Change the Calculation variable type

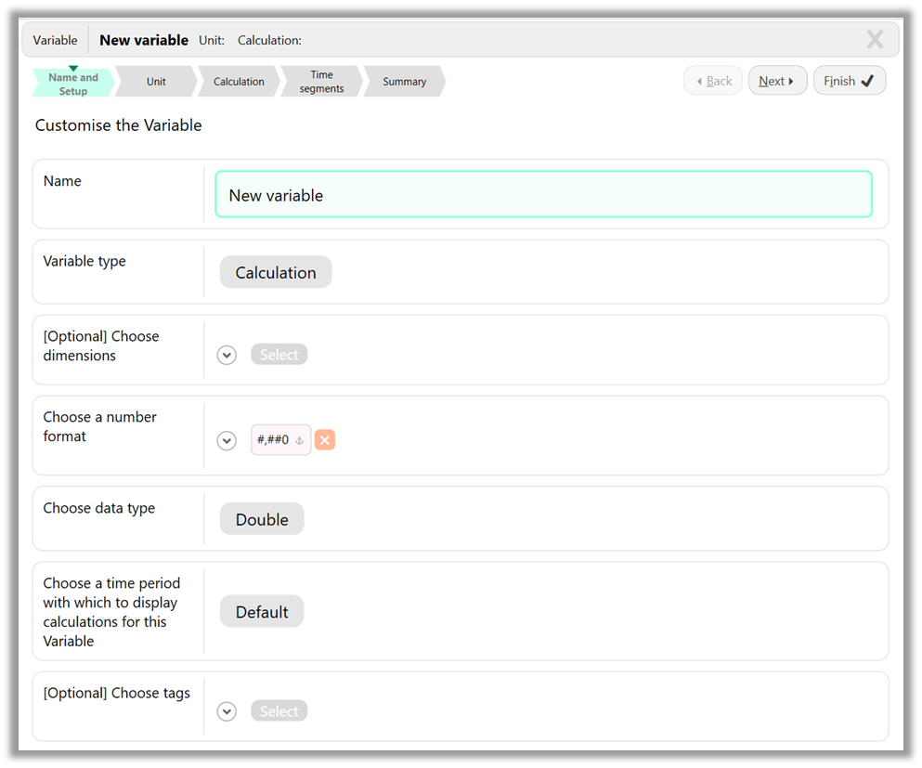coord(275,272)
